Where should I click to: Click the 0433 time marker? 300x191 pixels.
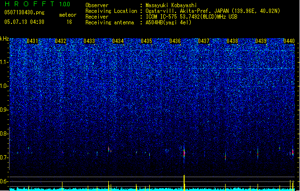89,41
